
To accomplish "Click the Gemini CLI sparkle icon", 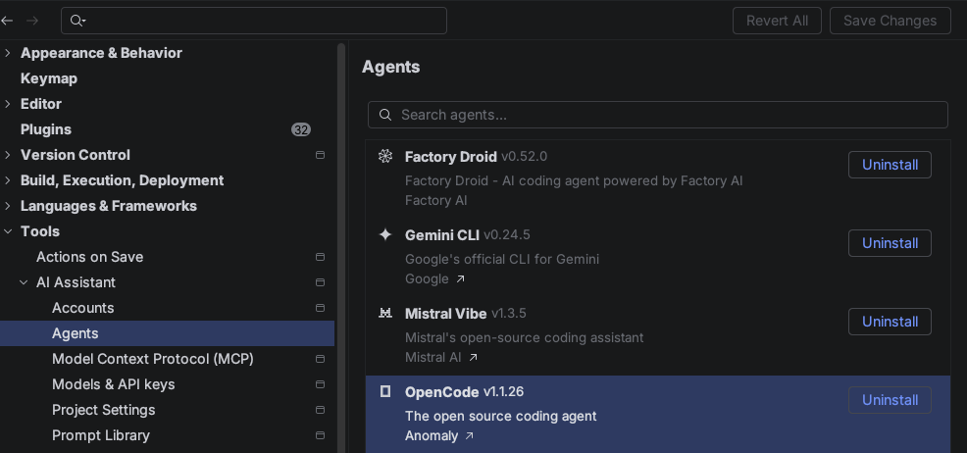I will tap(385, 235).
